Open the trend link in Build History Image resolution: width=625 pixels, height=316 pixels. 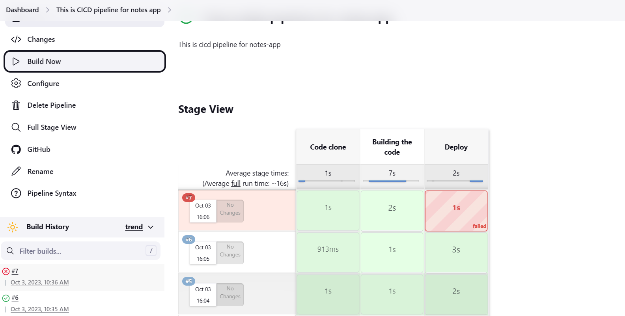(134, 227)
